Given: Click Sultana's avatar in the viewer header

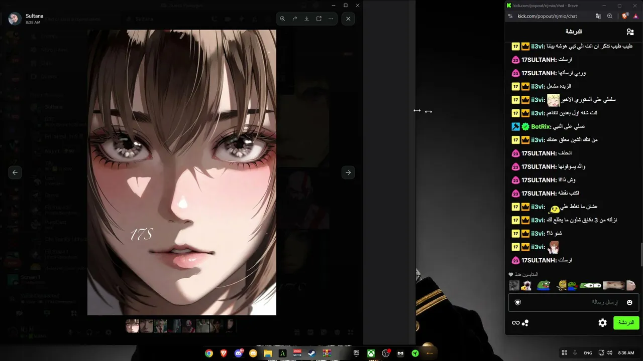Looking at the screenshot, I should click(15, 19).
